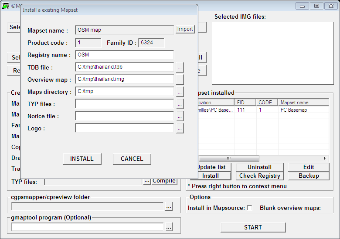This screenshot has width=340, height=239.
Task: Browse for cgpsmapper/cpreview folder
Action: point(169,207)
